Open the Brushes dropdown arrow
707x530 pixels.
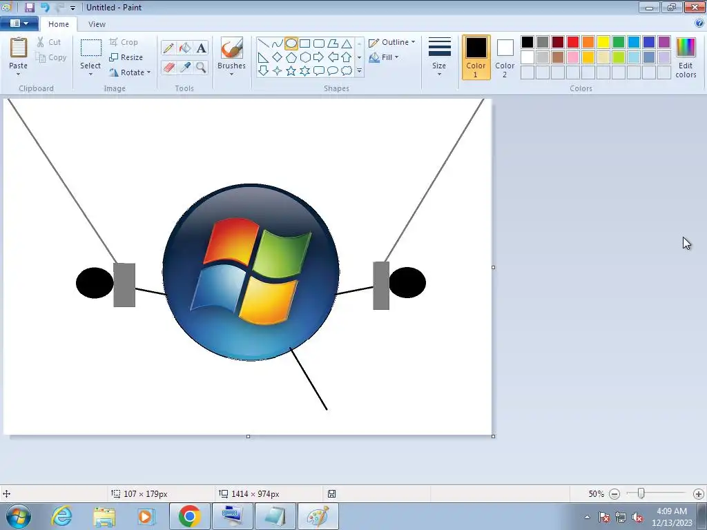231,74
